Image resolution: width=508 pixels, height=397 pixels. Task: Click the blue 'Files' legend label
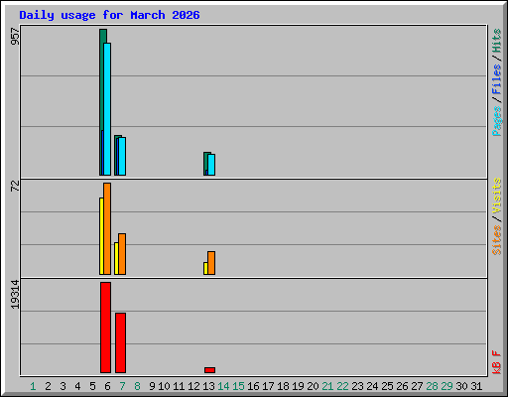pyautogui.click(x=497, y=79)
